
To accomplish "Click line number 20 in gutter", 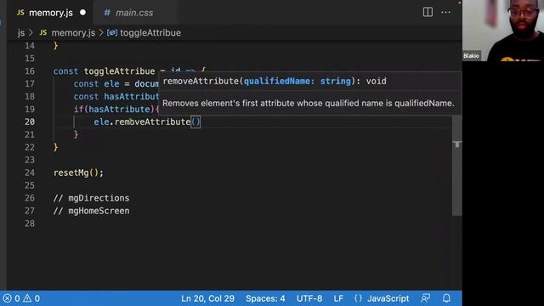I will (30, 122).
